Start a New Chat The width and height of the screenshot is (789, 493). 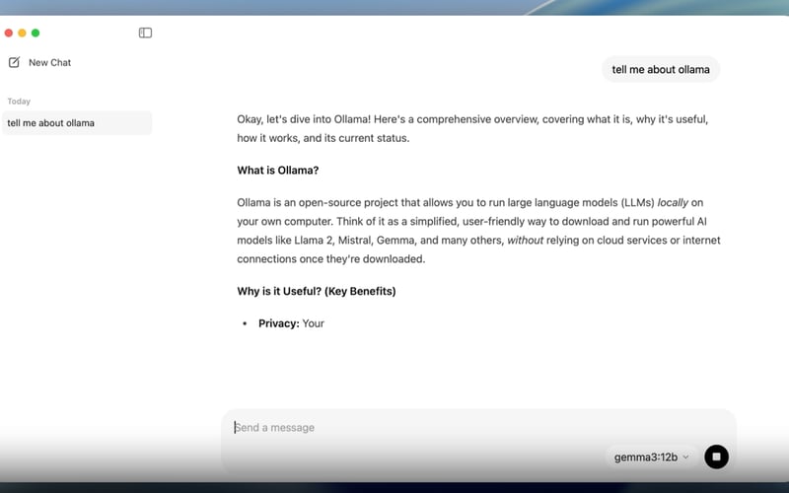tap(49, 62)
